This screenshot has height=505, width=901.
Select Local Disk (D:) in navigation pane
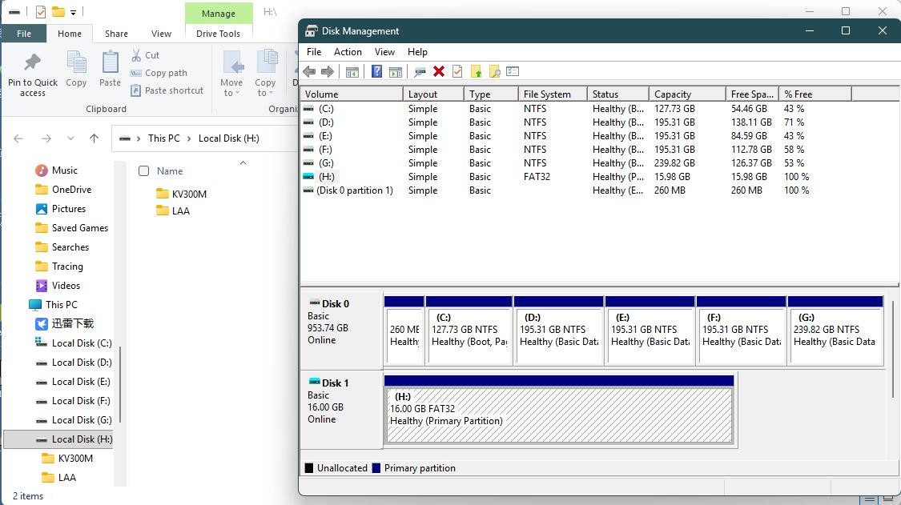[x=81, y=363]
